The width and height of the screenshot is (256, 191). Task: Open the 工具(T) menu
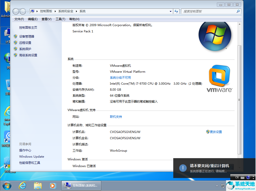point(60,19)
